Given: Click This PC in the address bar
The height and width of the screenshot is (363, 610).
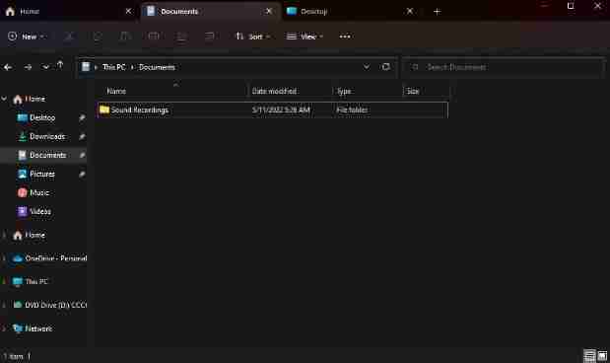Looking at the screenshot, I should click(113, 67).
